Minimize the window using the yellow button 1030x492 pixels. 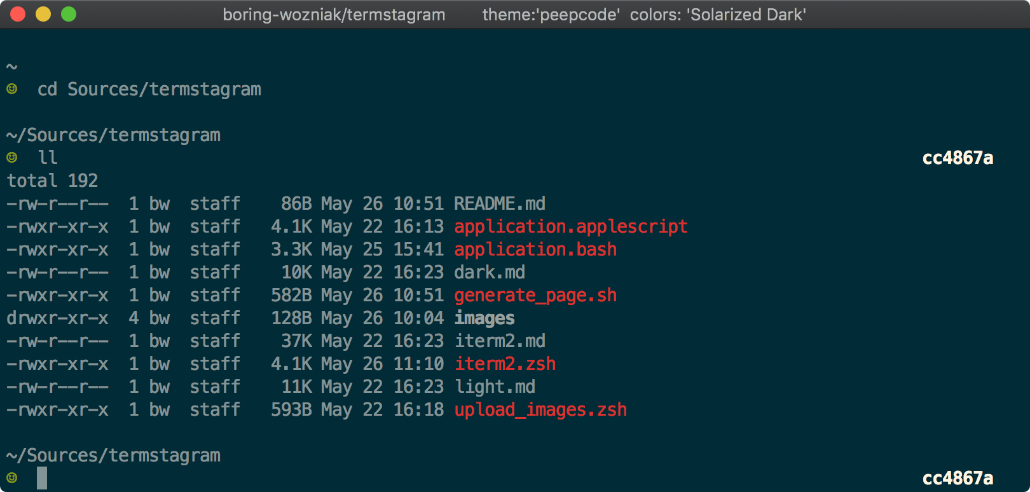[43, 14]
